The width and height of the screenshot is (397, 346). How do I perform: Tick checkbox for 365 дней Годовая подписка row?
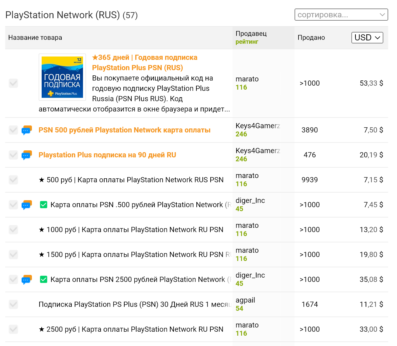(13, 83)
